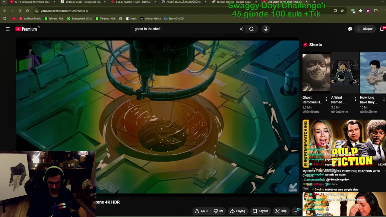Screen dimensions: 386x217
Task: Open more actions three-dot menu
Action: point(295,211)
